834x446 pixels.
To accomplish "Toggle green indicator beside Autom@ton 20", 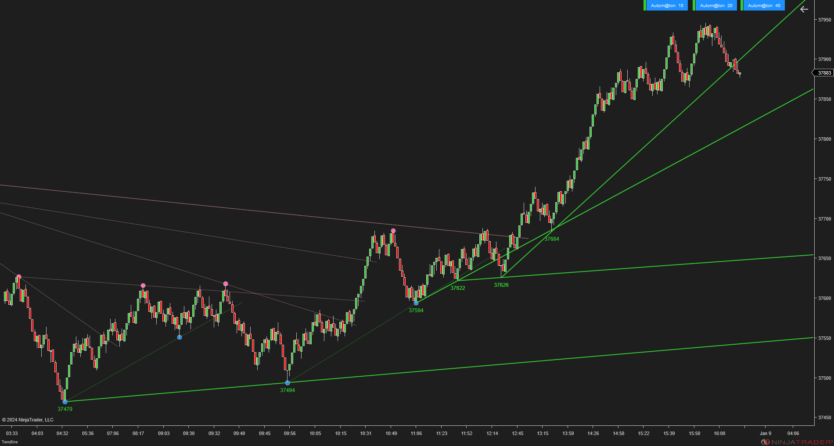I will click(694, 5).
